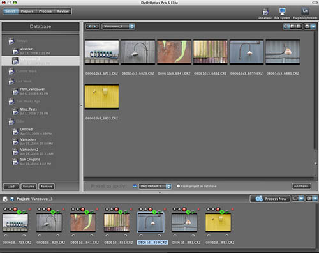
Task: Toggle first grey dot on 841.CR2
Action: 73,209
